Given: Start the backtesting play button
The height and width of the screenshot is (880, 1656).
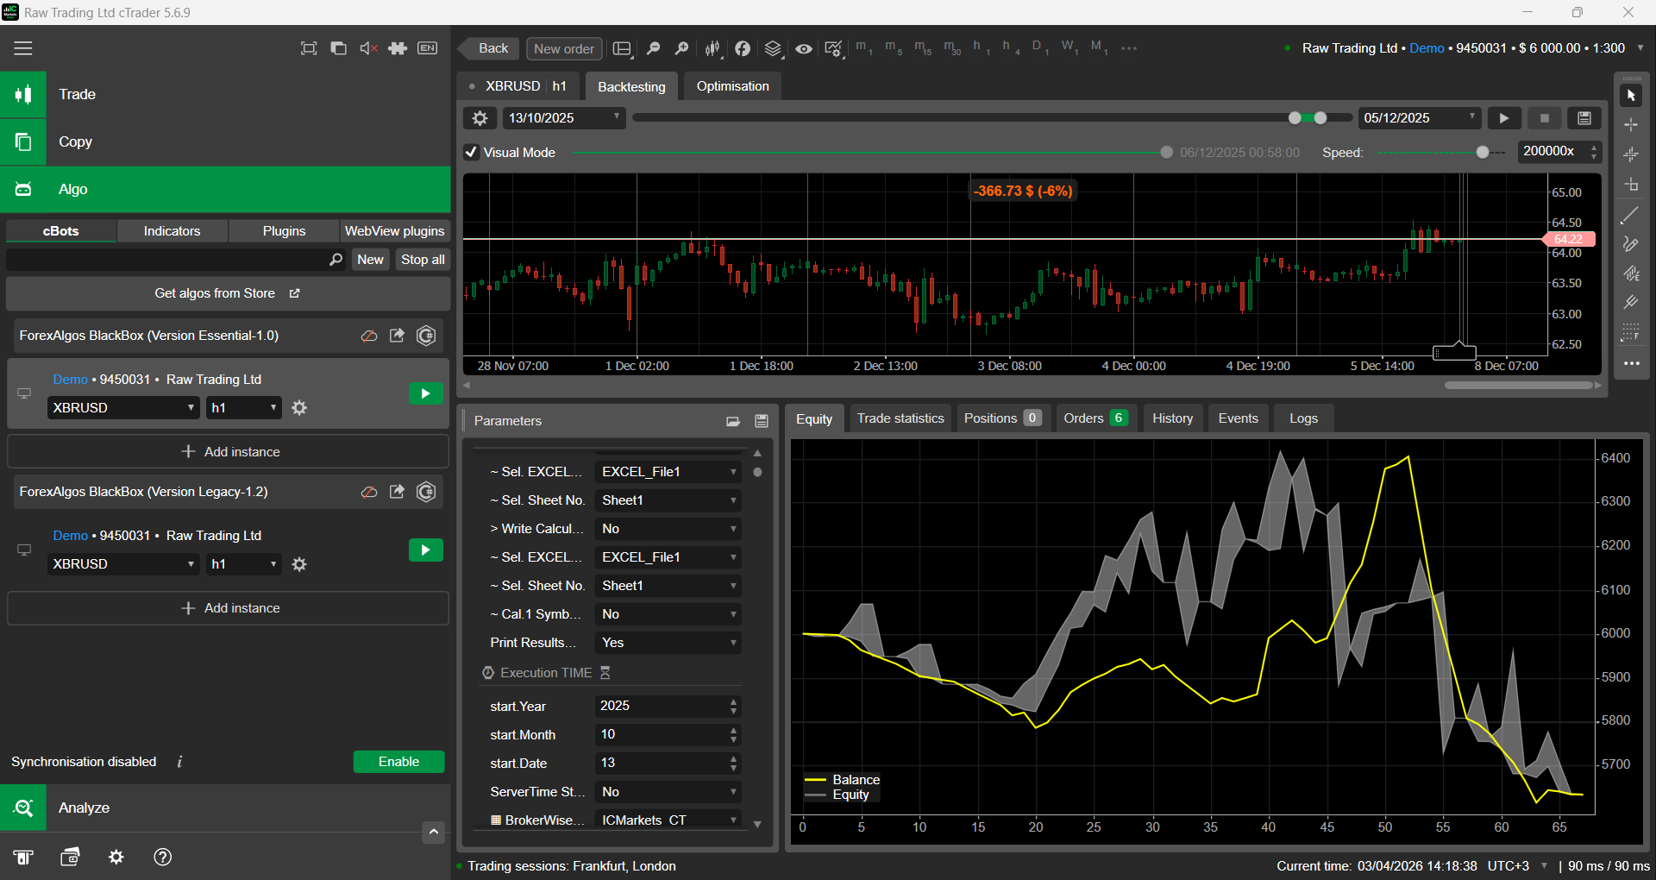Looking at the screenshot, I should coord(1504,118).
